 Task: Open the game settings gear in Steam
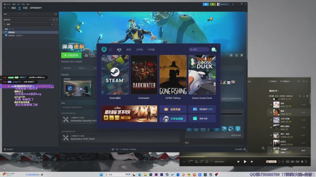click(x=231, y=55)
